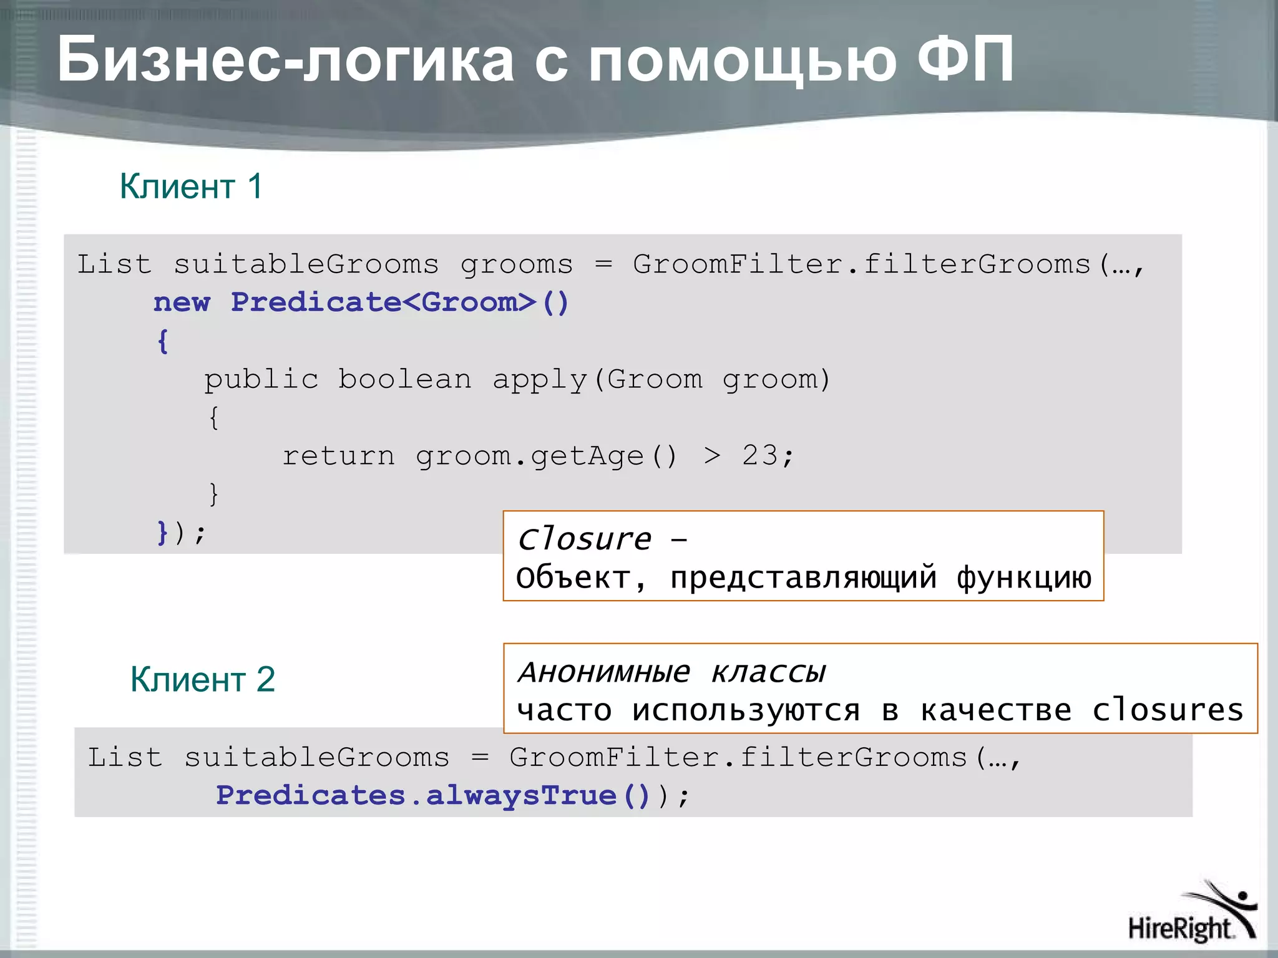
Task: Click the closing }); of the anonymous class
Action: [x=181, y=533]
